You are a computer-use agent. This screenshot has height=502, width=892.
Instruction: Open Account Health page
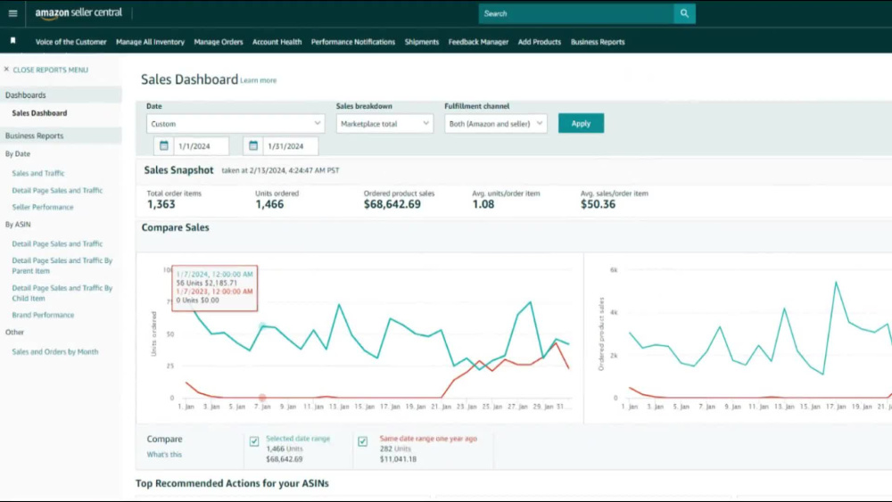point(277,42)
